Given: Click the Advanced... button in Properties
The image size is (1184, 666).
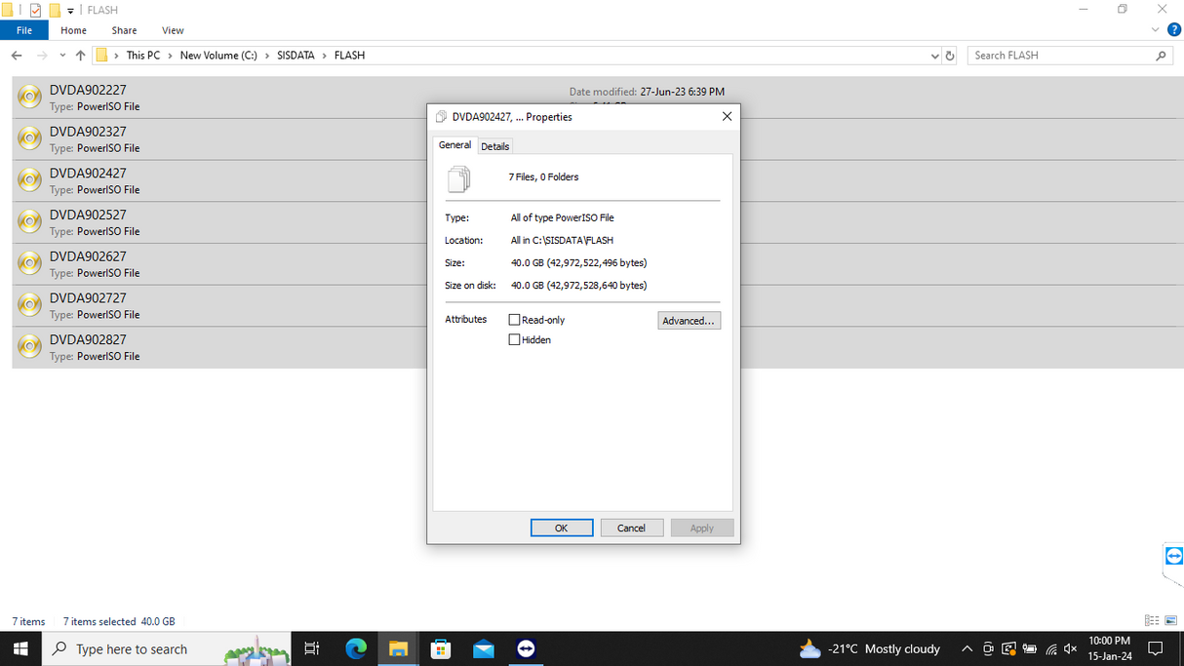Looking at the screenshot, I should (x=689, y=320).
